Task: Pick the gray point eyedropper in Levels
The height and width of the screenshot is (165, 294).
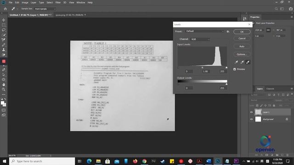Action: pyautogui.click(x=242, y=62)
